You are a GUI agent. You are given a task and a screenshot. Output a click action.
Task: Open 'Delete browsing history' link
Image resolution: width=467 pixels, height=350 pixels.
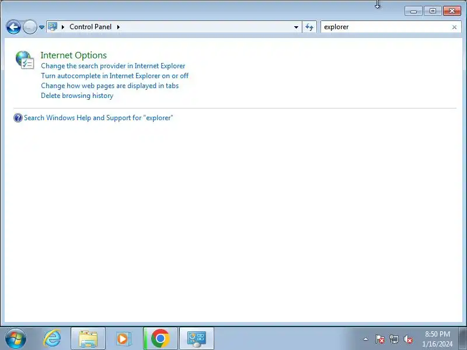77,96
